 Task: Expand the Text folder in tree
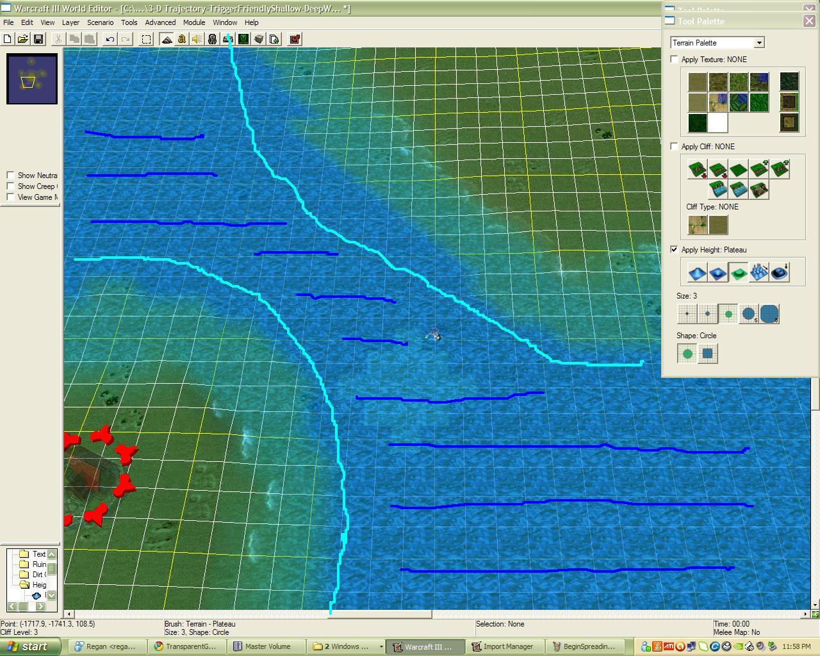24,554
